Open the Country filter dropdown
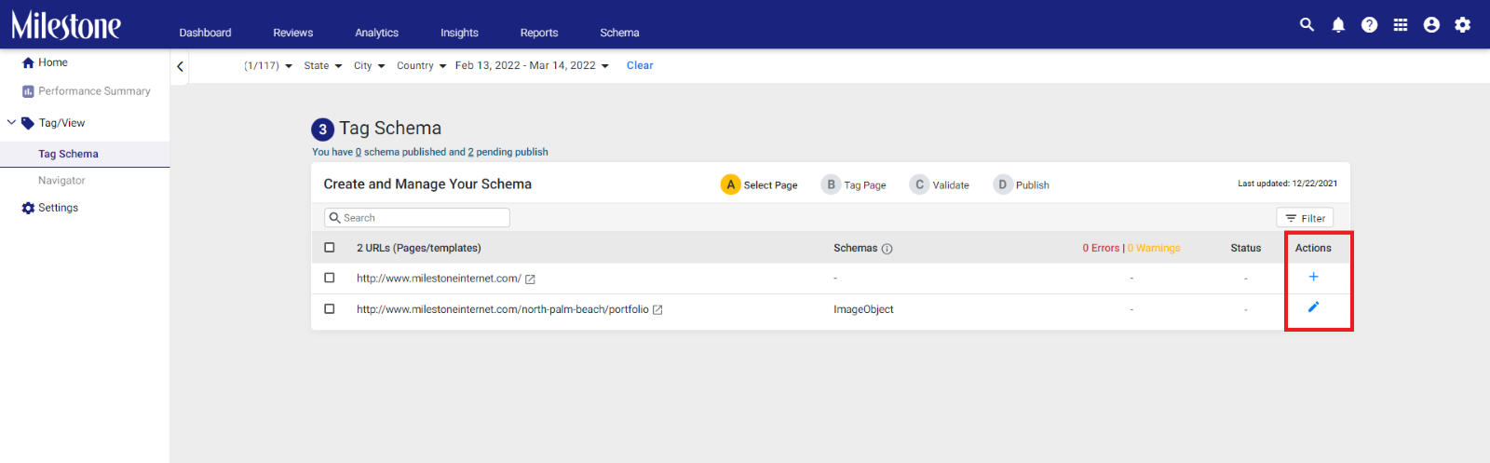 click(422, 66)
